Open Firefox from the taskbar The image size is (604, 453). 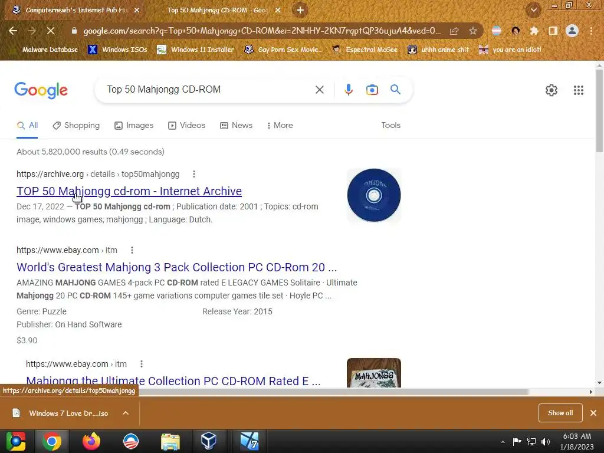tap(91, 441)
